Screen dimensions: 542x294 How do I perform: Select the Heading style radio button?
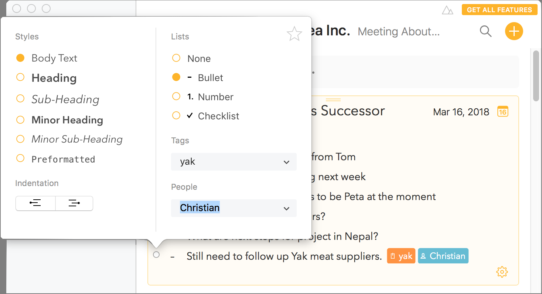click(x=20, y=77)
